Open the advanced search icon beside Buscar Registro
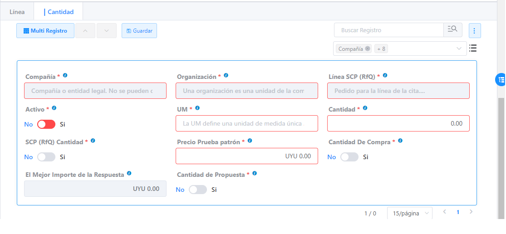The width and height of the screenshot is (506, 234). [452, 30]
